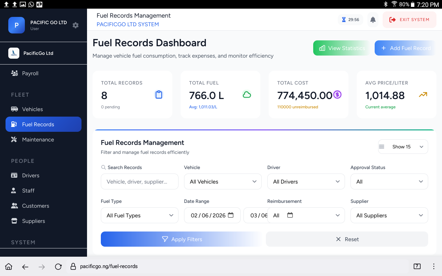Click the Add Fuel Record button
442x276 pixels.
click(406, 48)
